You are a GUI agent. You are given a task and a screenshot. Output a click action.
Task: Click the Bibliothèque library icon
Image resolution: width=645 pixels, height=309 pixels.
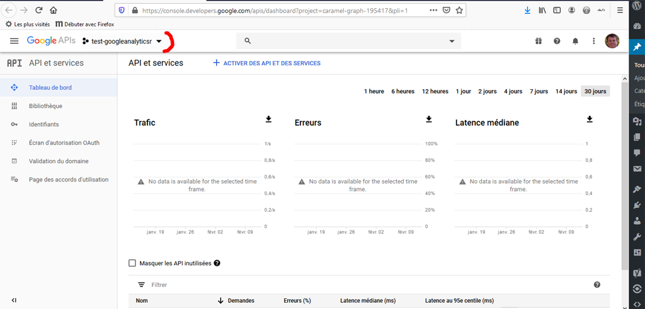click(x=14, y=106)
